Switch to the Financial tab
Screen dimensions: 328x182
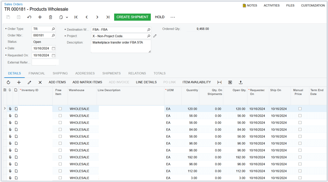(x=37, y=73)
